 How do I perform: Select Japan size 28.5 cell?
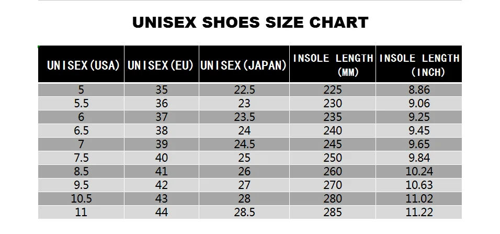[x=244, y=212]
